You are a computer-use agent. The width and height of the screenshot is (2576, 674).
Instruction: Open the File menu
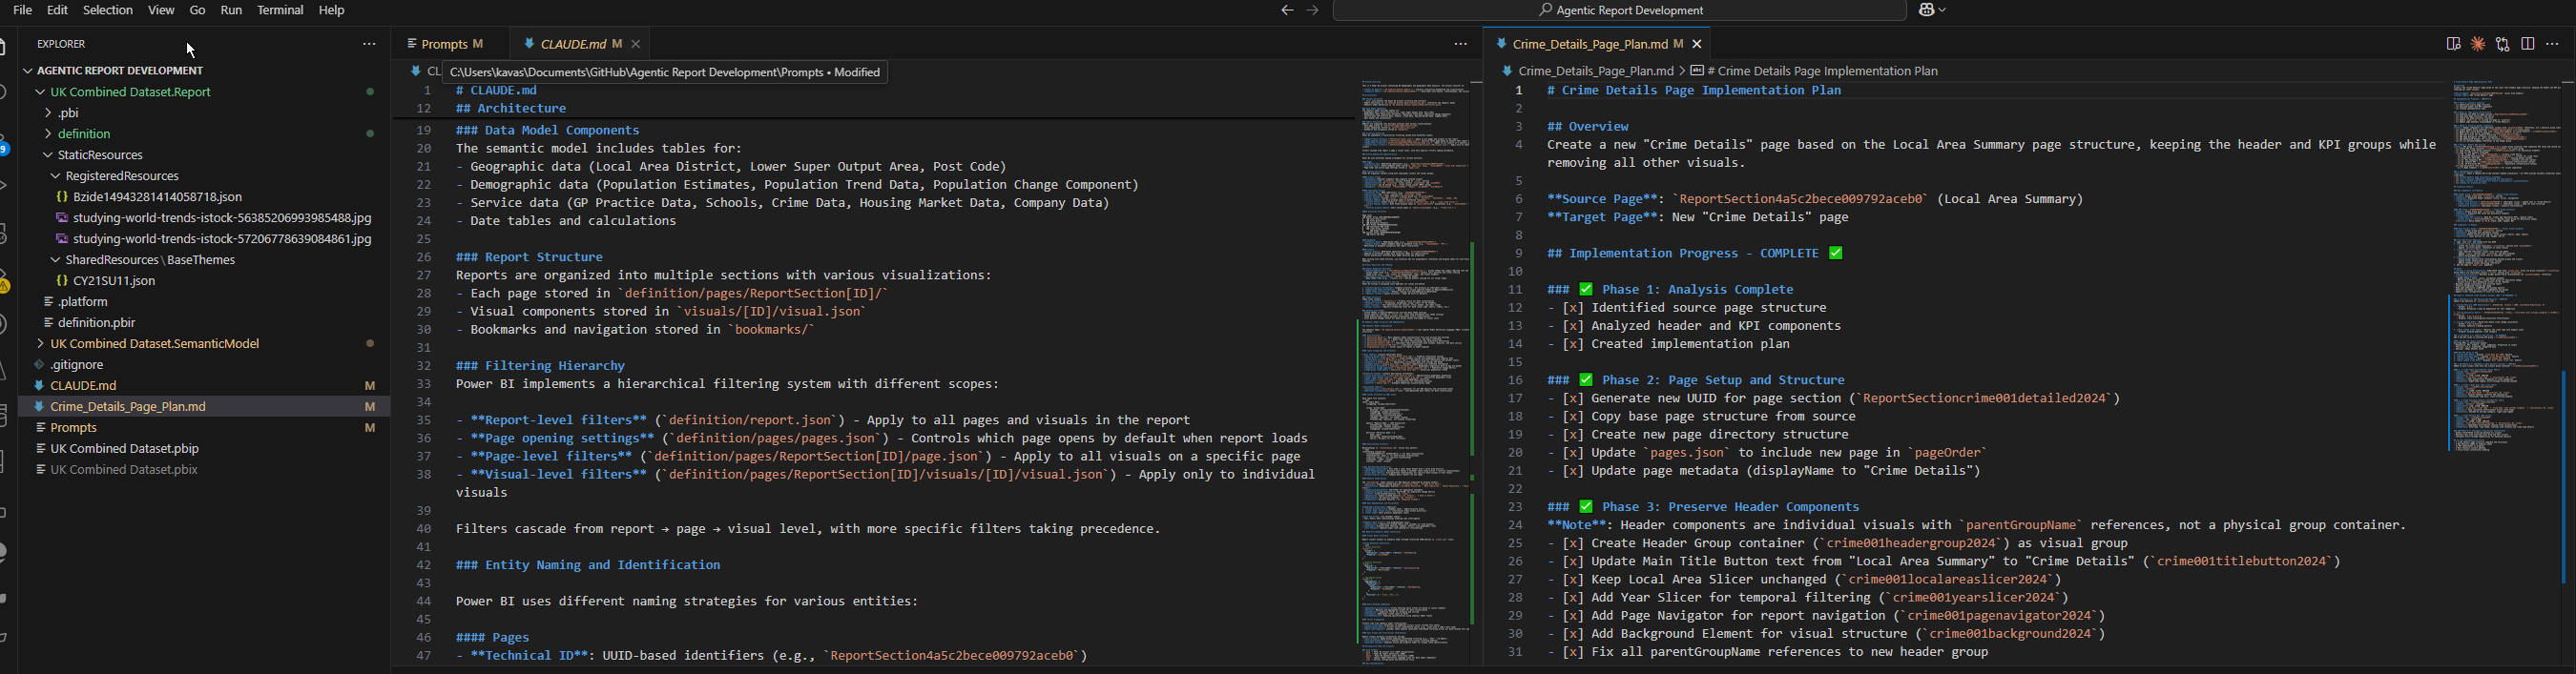coord(22,10)
